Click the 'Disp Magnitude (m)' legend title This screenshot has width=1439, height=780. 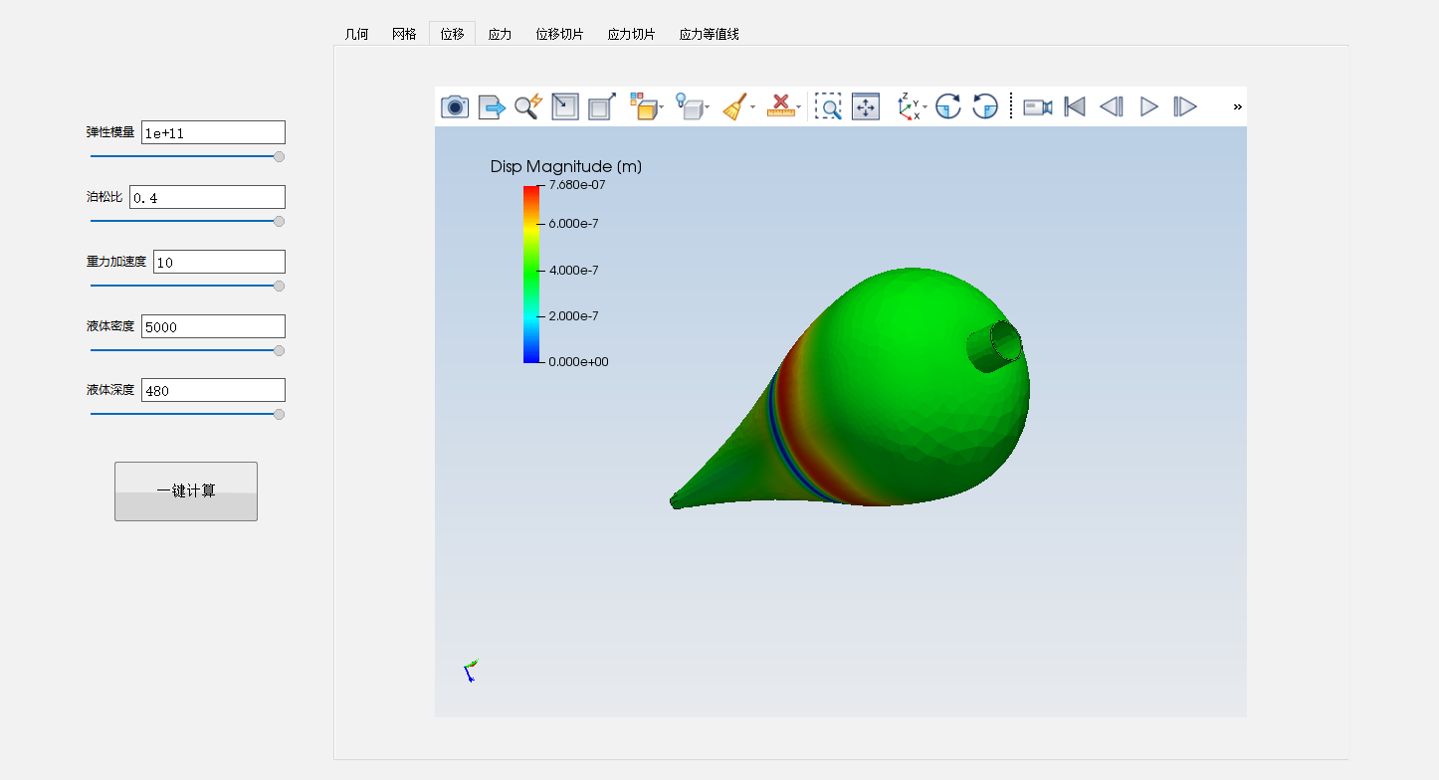[x=566, y=166]
